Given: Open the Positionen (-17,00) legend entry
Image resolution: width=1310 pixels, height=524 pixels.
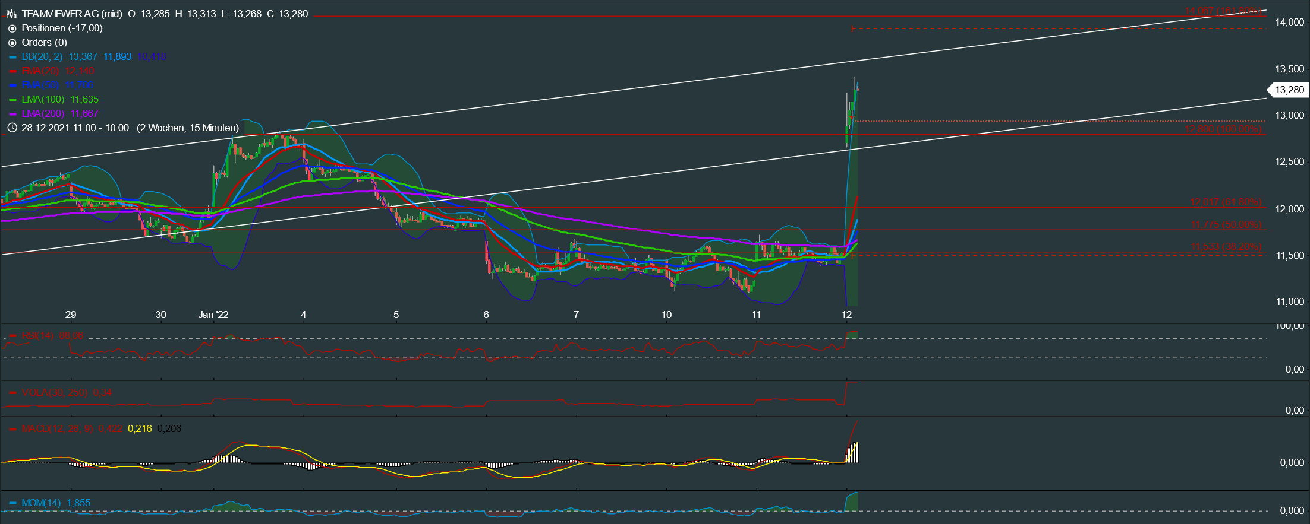Looking at the screenshot, I should point(62,28).
